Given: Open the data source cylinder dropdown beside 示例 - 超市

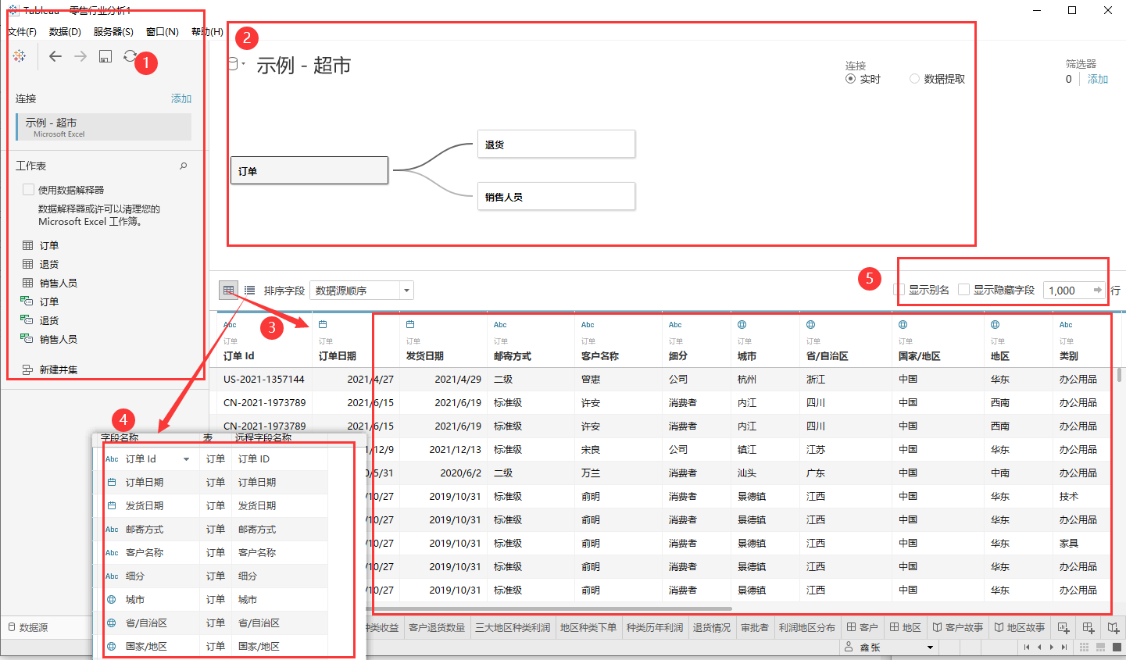Looking at the screenshot, I should pos(236,64).
